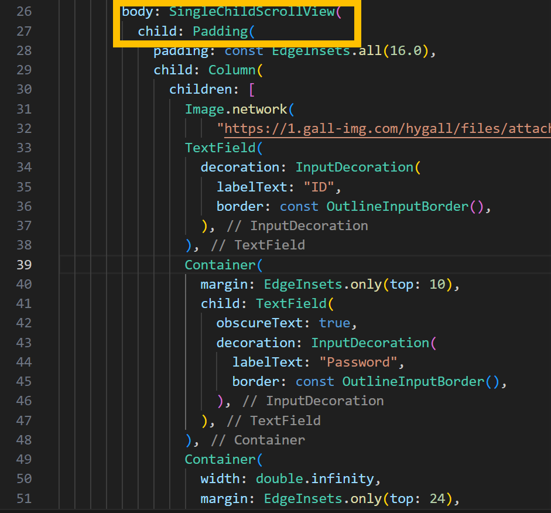The image size is (551, 513).
Task: Click line number 41 in the gutter
Action: tap(24, 303)
